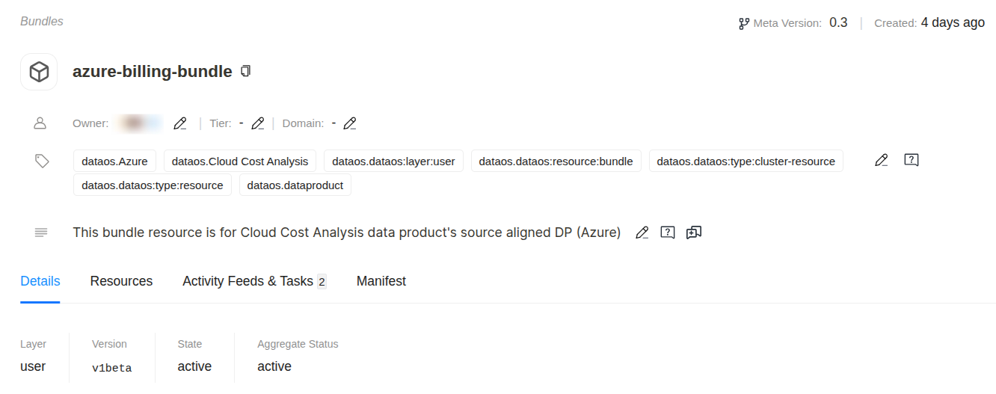
Task: Select the Details tab
Action: (40, 281)
